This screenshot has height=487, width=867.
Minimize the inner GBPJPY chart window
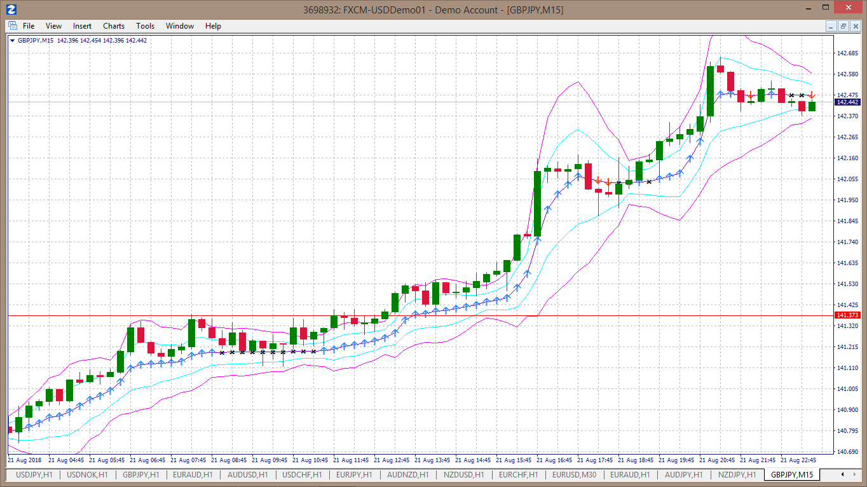click(x=831, y=26)
